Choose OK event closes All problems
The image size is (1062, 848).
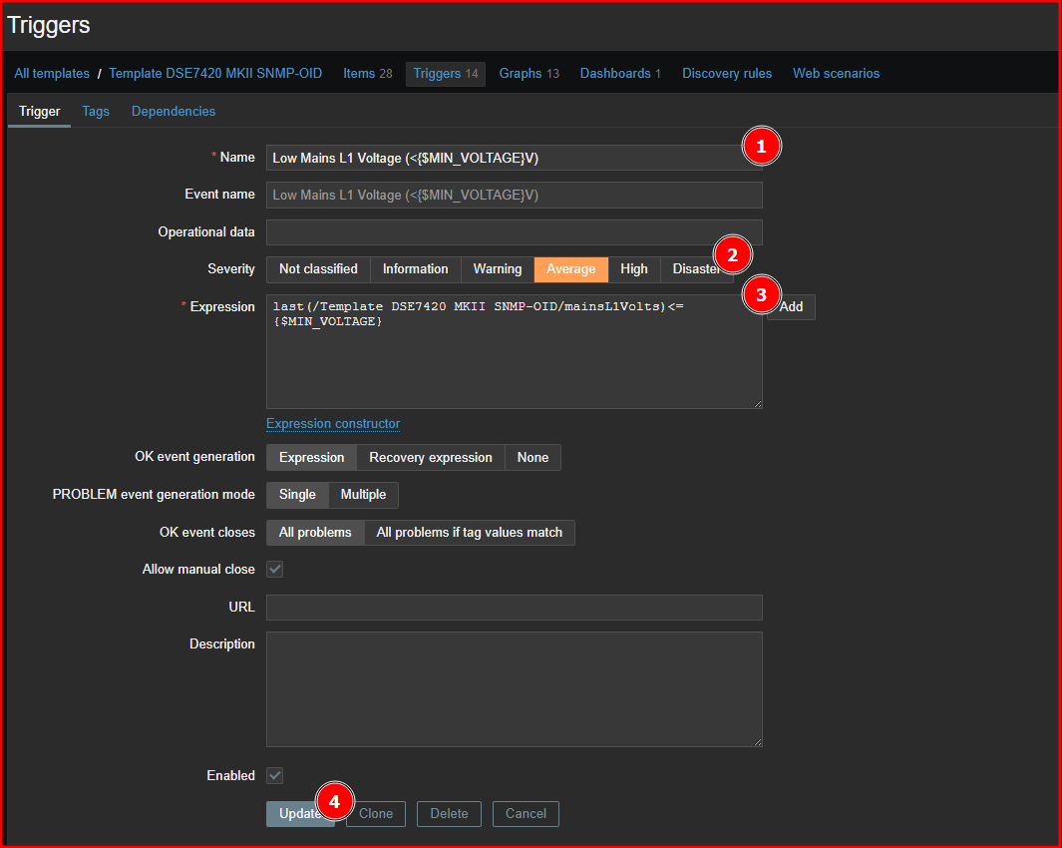[x=315, y=533]
